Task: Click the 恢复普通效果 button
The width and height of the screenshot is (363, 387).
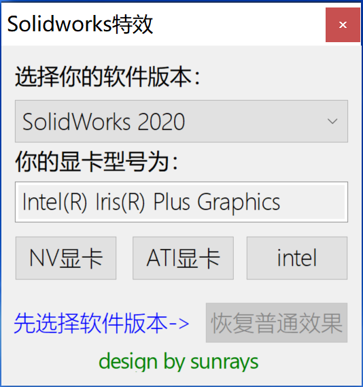Action: (x=277, y=322)
